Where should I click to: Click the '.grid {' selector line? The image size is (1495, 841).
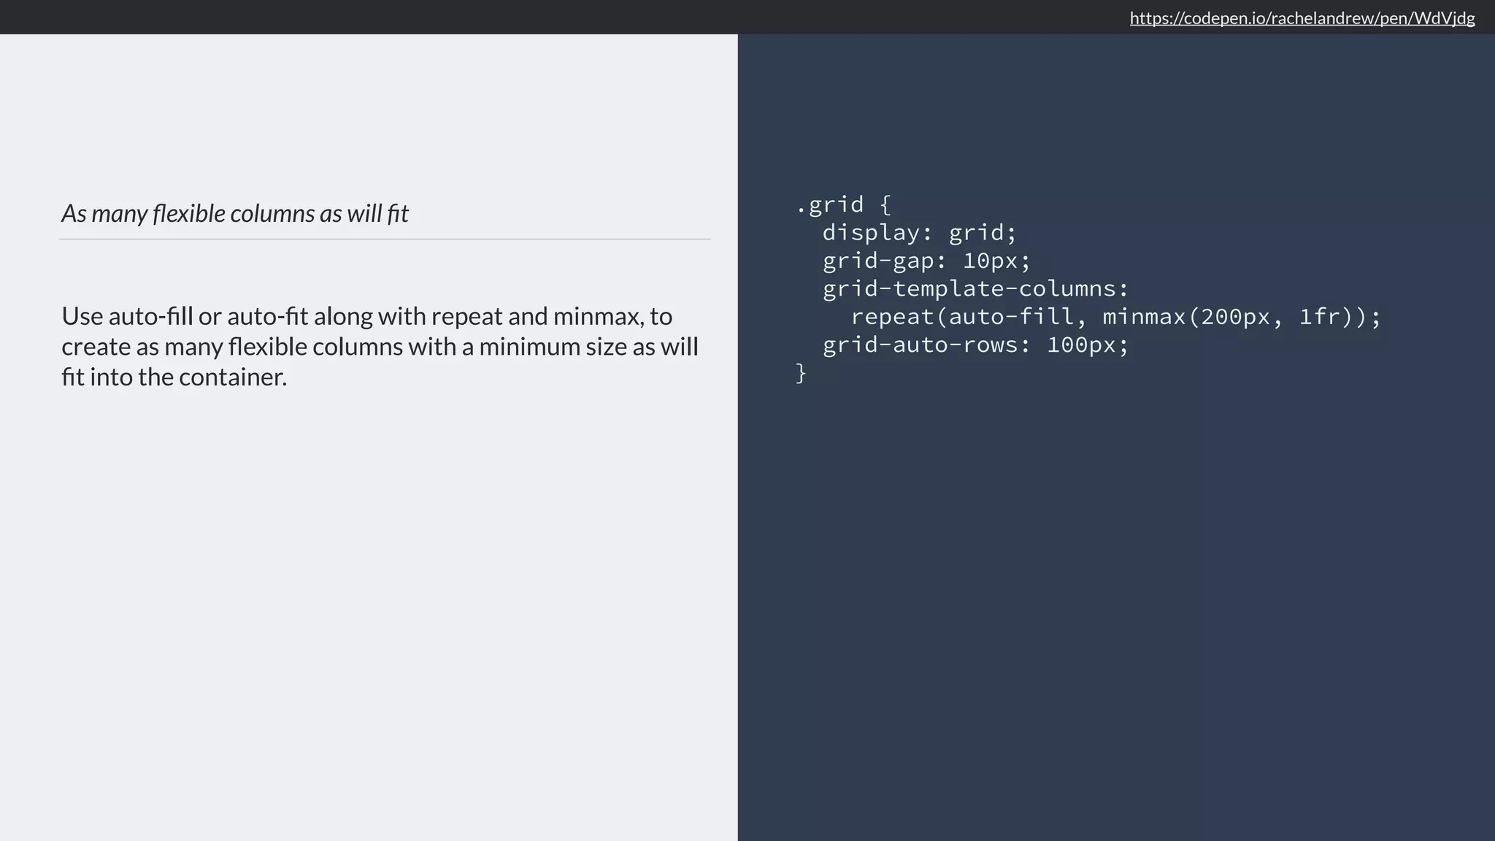click(843, 204)
